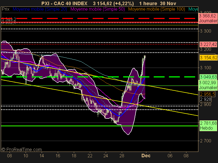Select the timeframe label '1 heure'
Image resolution: width=218 pixels, height=163 pixels.
click(148, 3)
